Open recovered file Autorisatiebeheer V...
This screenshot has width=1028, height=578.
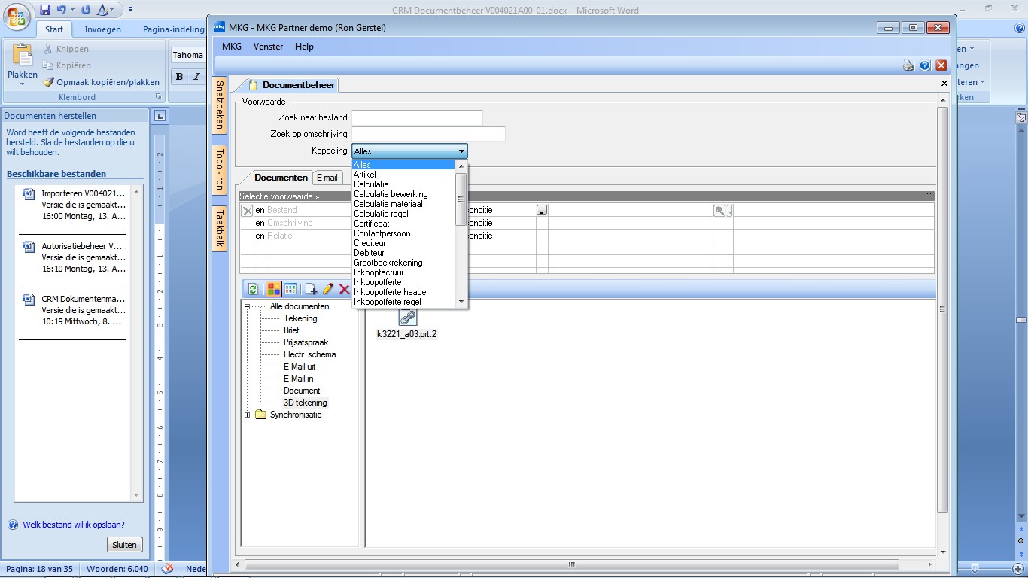point(73,257)
